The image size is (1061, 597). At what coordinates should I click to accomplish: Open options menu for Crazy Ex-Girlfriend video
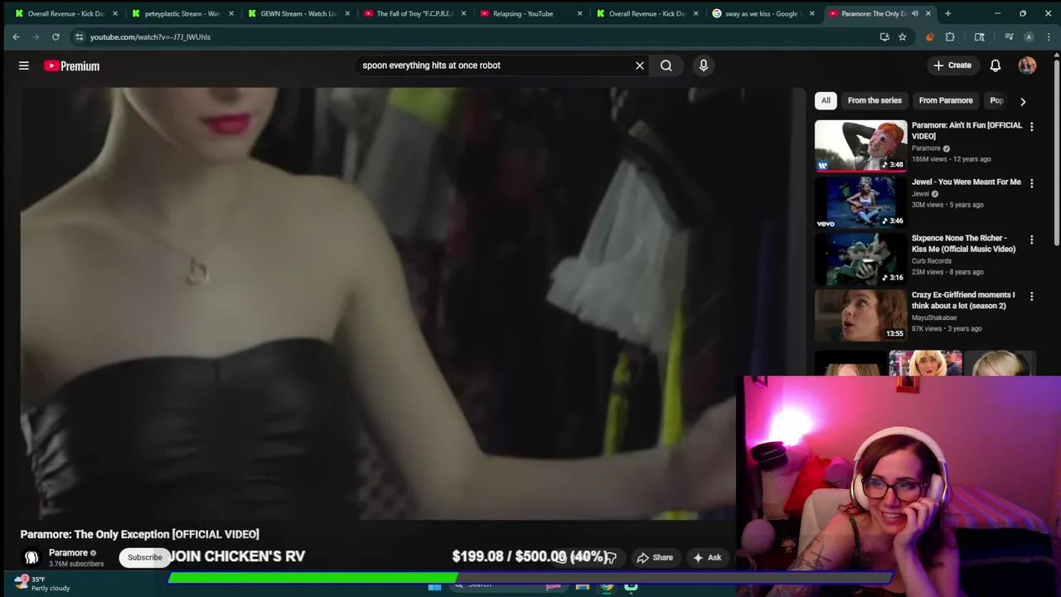tap(1031, 296)
